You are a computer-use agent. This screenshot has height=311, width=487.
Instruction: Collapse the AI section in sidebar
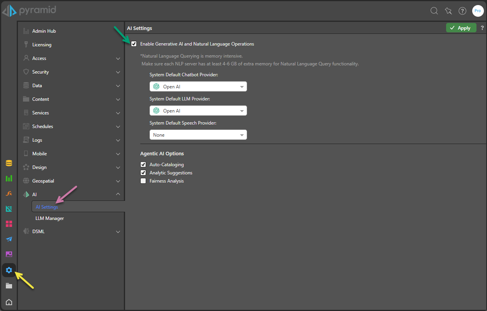tap(118, 195)
